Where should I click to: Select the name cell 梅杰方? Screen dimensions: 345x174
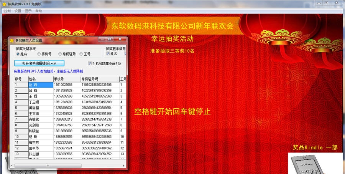(x=41, y=143)
